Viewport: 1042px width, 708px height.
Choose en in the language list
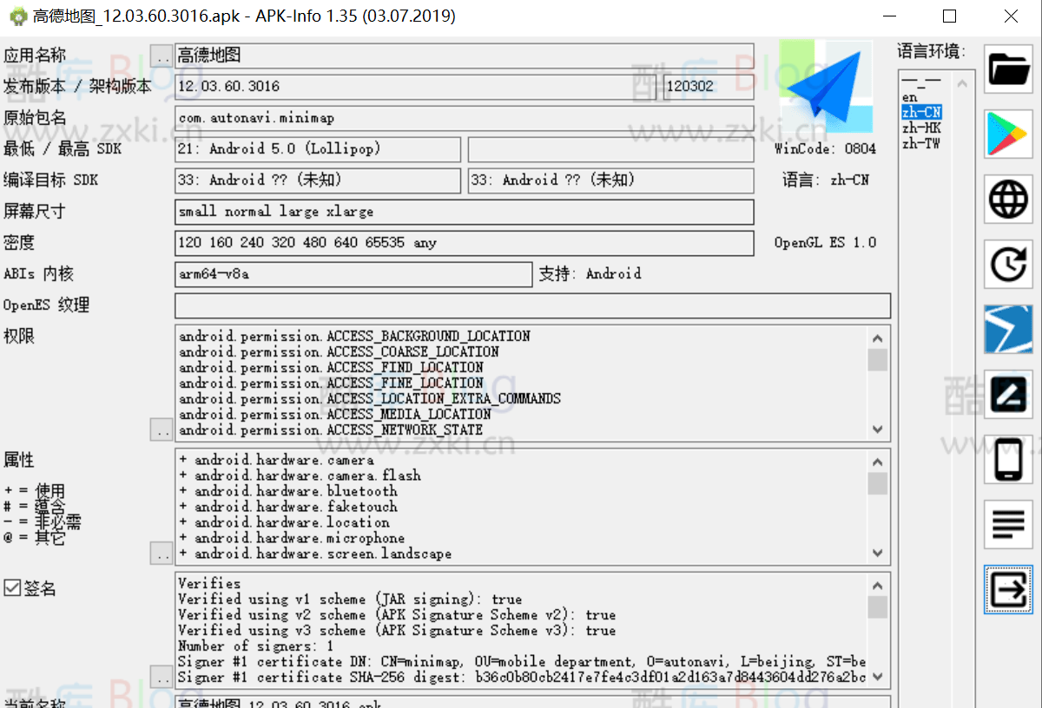[x=909, y=98]
